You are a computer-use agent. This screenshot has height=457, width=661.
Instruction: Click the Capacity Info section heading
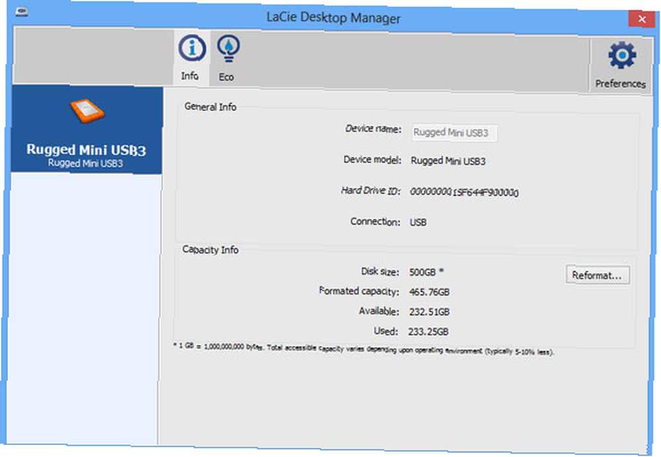coord(210,249)
